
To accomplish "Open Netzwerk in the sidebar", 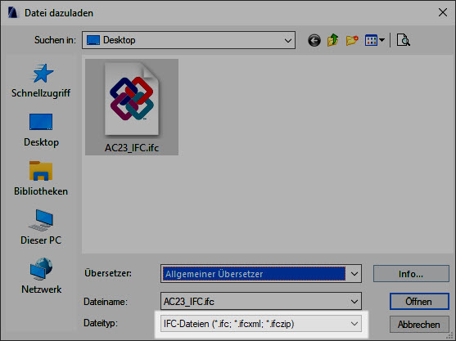I will [41, 276].
